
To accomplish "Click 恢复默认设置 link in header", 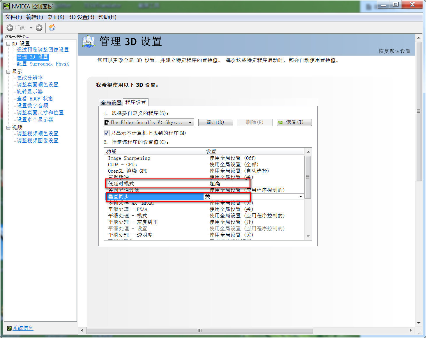I will [x=394, y=51].
